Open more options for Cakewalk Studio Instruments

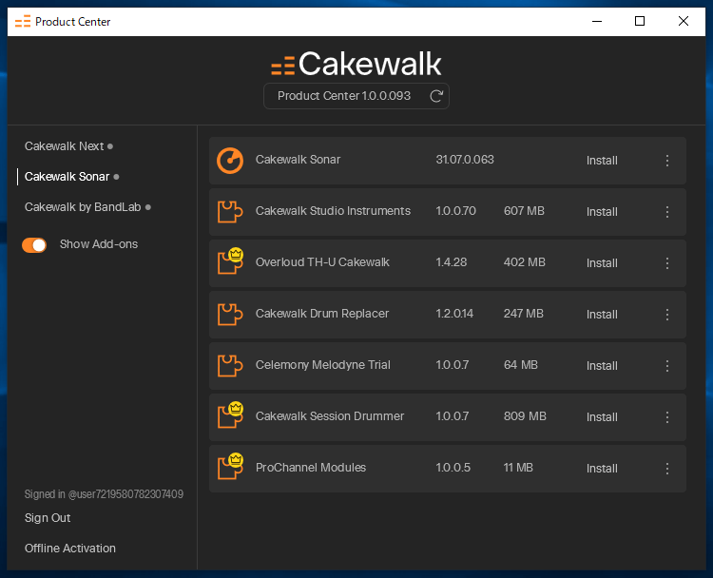click(x=667, y=212)
